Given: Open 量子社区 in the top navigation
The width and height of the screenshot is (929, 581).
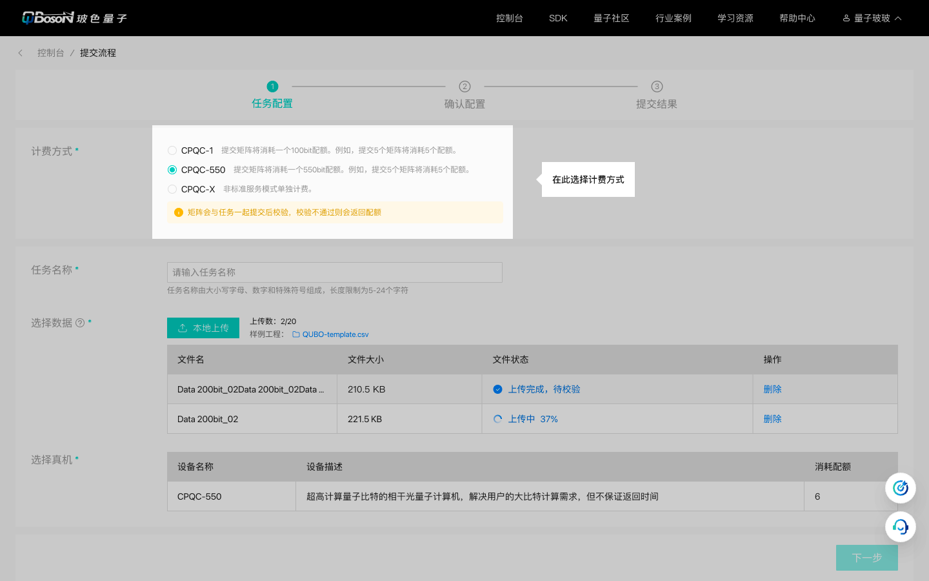Looking at the screenshot, I should pyautogui.click(x=612, y=18).
